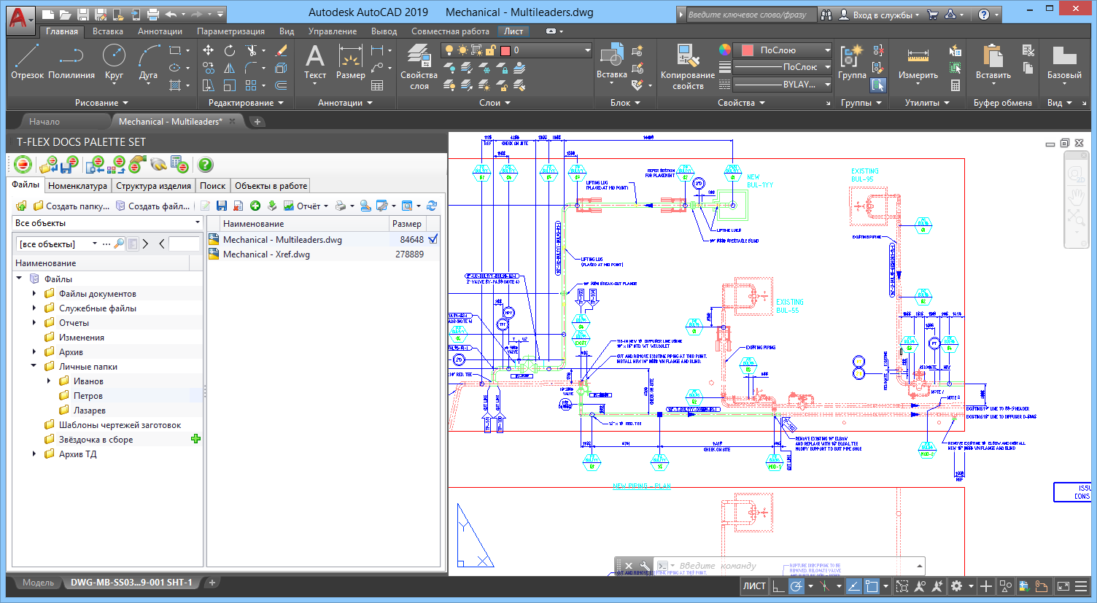Click the Размер column header
1097x603 pixels.
coord(407,224)
